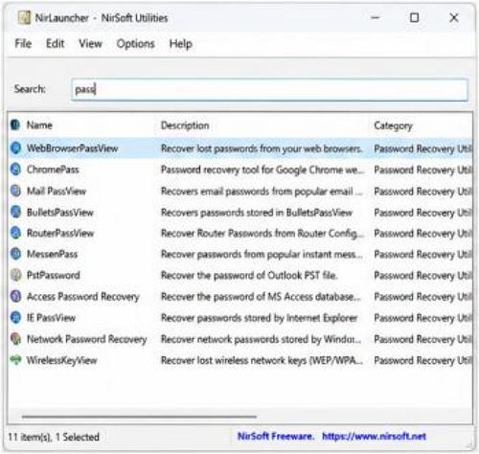Click the Category cell in the WirelessKeyView row

click(422, 360)
